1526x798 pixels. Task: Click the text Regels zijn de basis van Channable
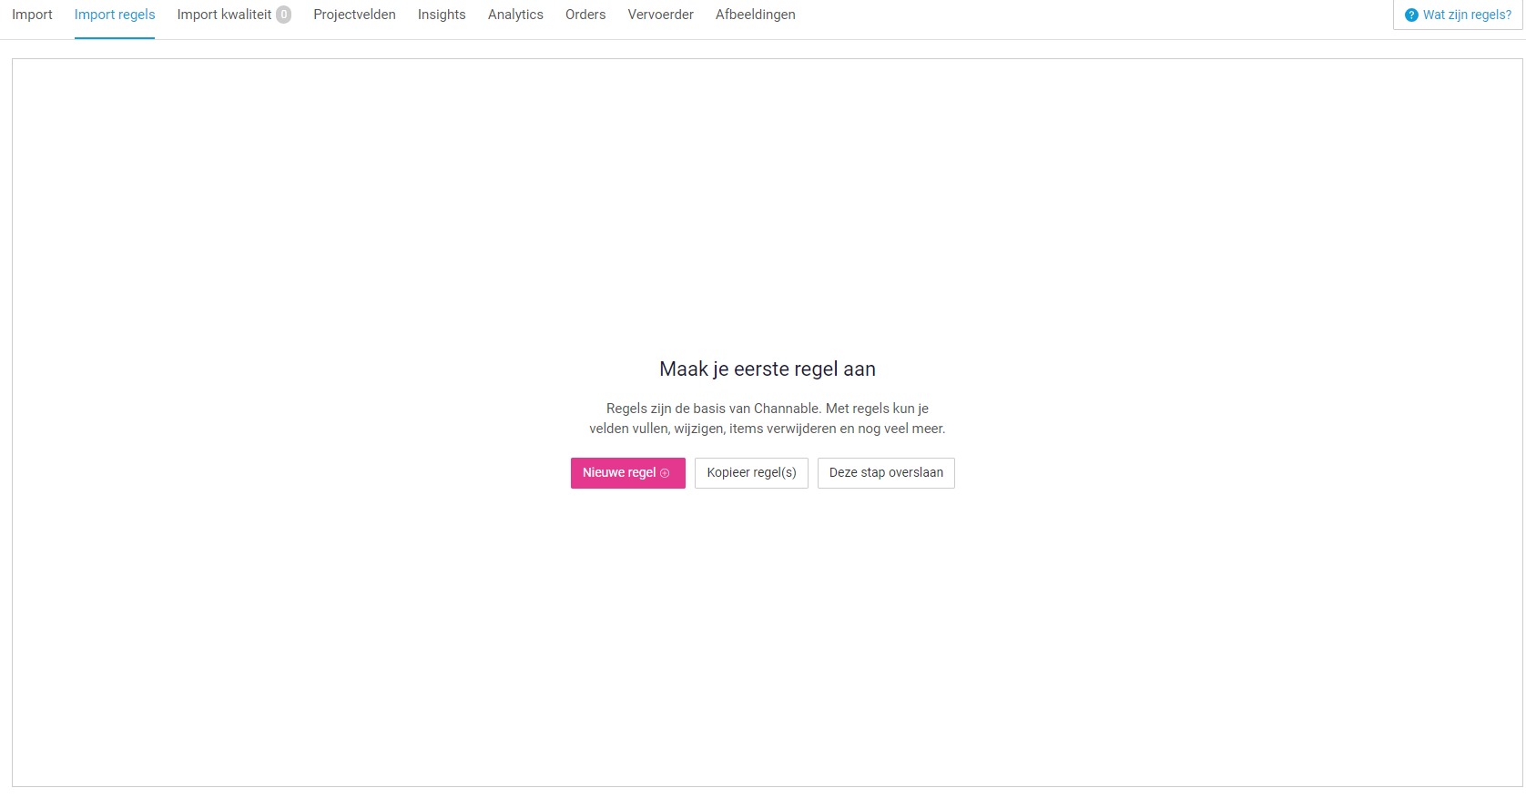coord(714,409)
